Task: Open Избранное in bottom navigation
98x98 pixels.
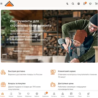Action: coord(28,94)
